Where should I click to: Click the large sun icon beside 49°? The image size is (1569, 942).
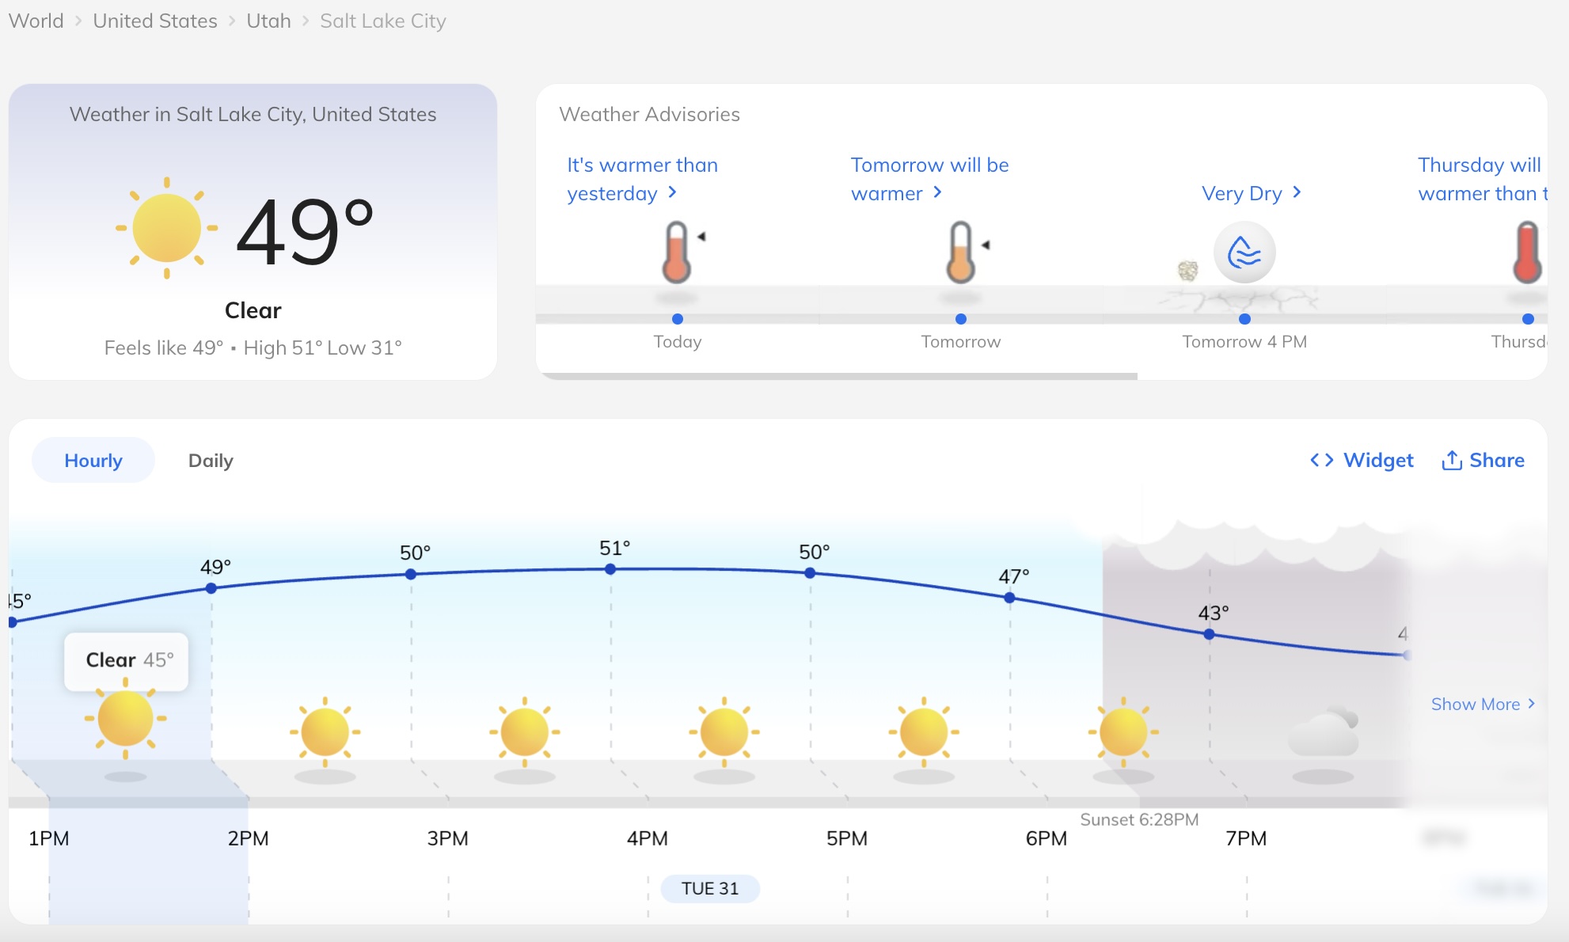click(166, 228)
